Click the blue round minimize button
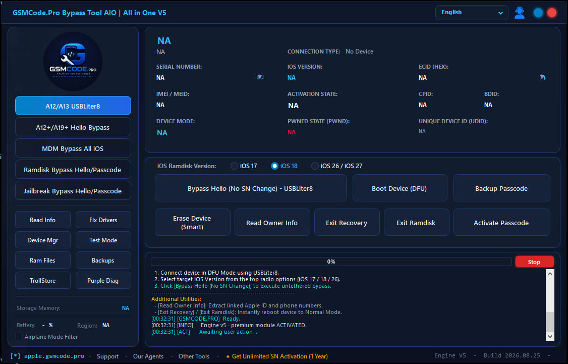568x364 pixels. [x=538, y=13]
